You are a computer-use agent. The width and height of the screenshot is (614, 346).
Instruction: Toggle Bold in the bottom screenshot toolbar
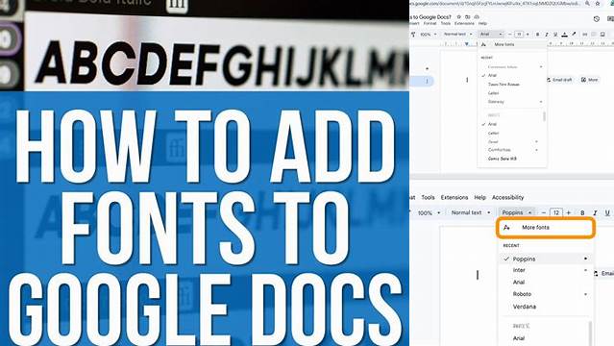(582, 212)
